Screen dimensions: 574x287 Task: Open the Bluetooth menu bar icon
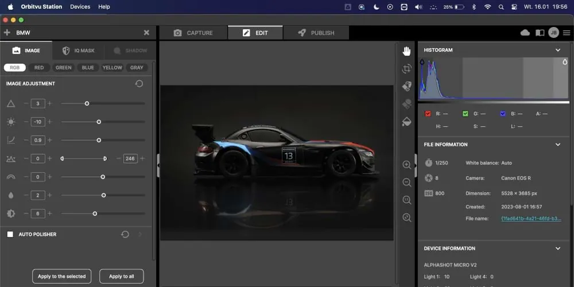pyautogui.click(x=474, y=6)
